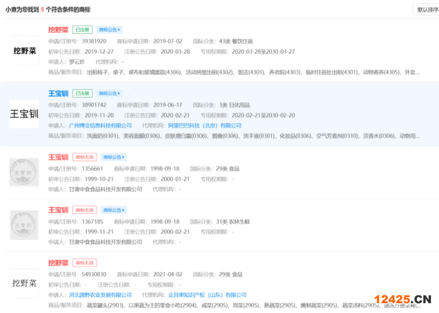The width and height of the screenshot is (439, 313).
Task: Open 商标公告 for 王宝钏 1356661
Action: (113, 157)
